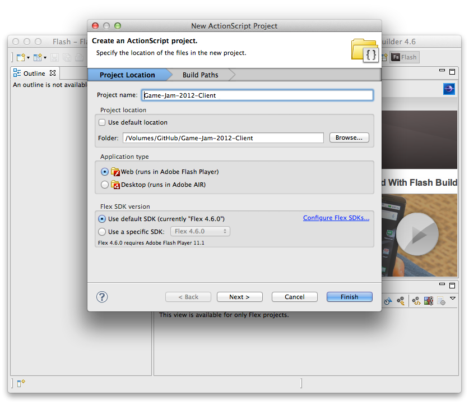Click the Folder path input field
This screenshot has width=469, height=404.
(223, 138)
